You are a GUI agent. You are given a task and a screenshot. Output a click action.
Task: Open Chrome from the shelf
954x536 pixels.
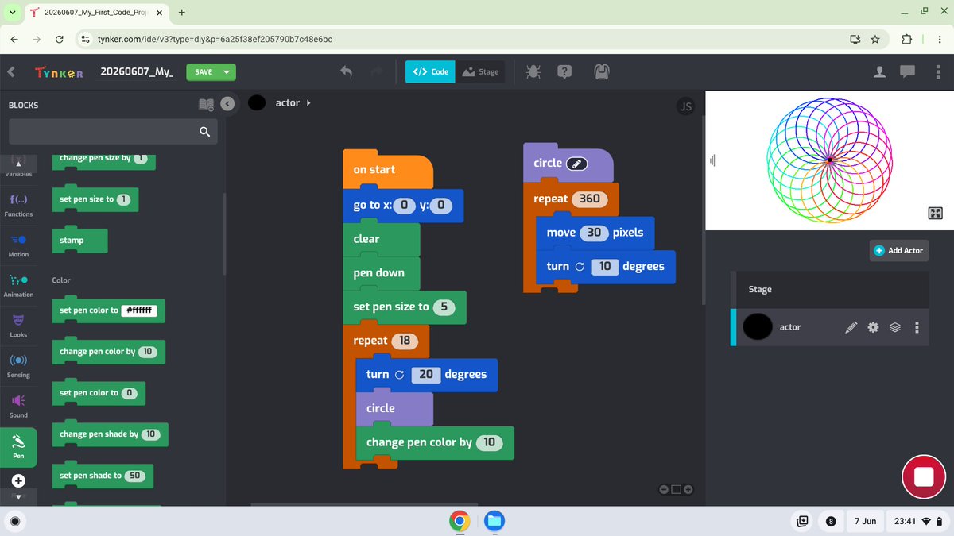tap(460, 521)
